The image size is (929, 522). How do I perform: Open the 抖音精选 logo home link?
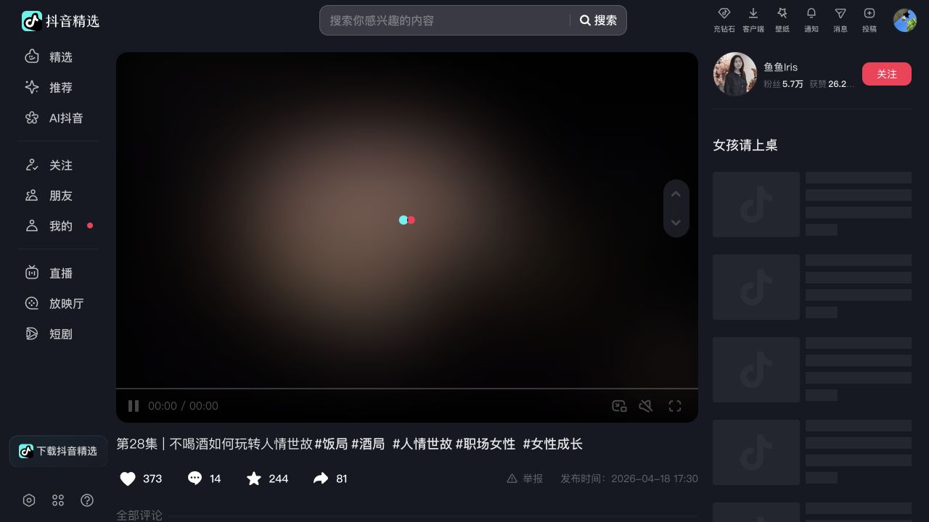tap(60, 21)
